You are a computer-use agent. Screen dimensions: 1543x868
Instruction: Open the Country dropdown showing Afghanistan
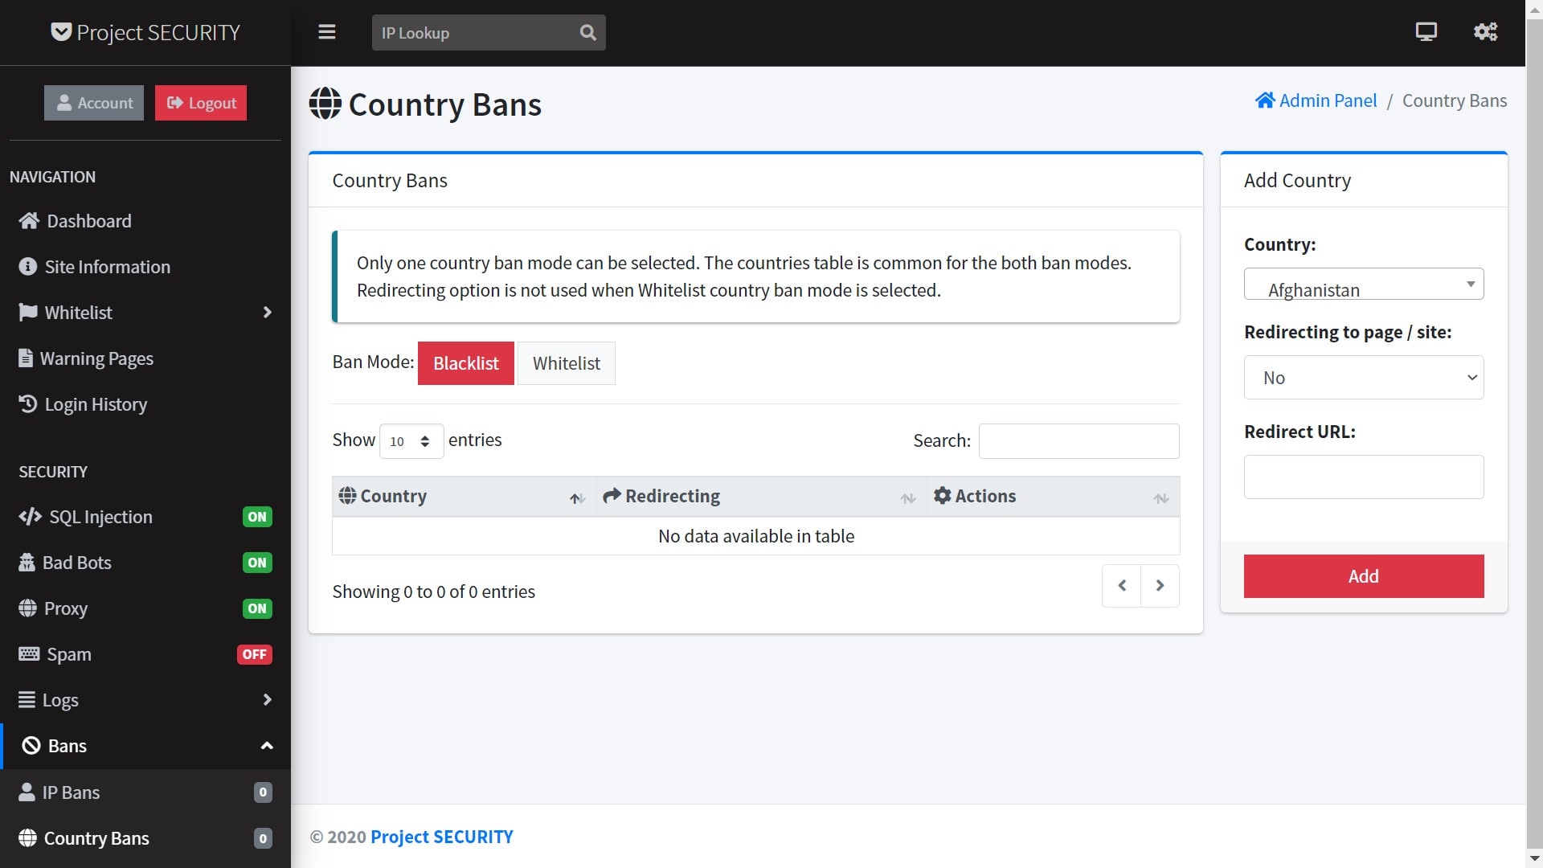coord(1363,285)
